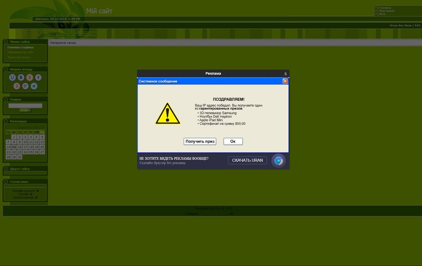This screenshot has width=422, height=266.
Task: Click the Получить приз button
Action: tap(200, 142)
